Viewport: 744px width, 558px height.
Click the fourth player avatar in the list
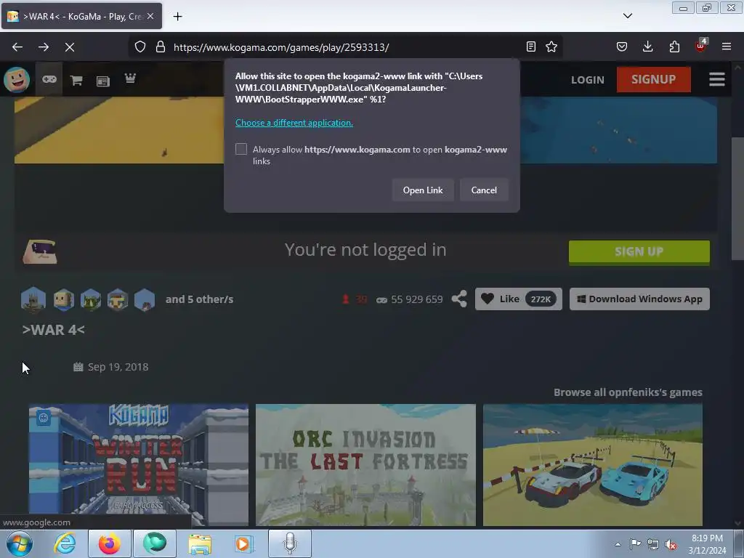point(117,299)
